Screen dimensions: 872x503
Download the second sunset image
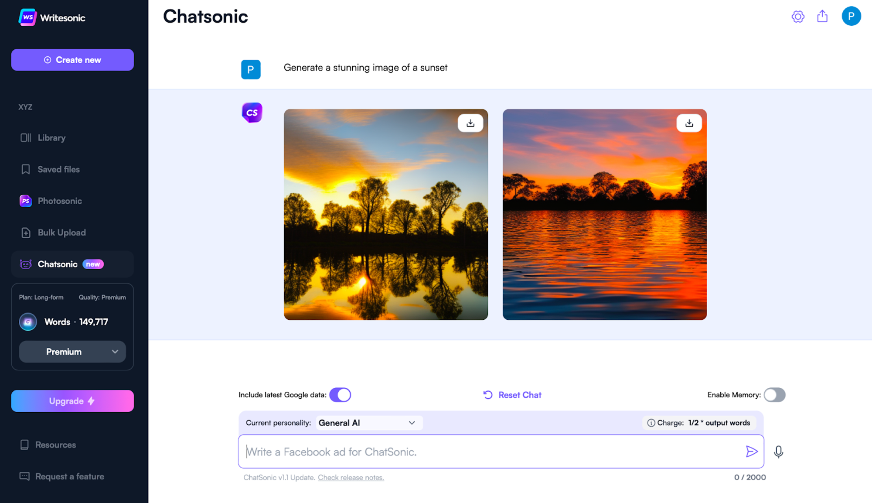click(689, 123)
